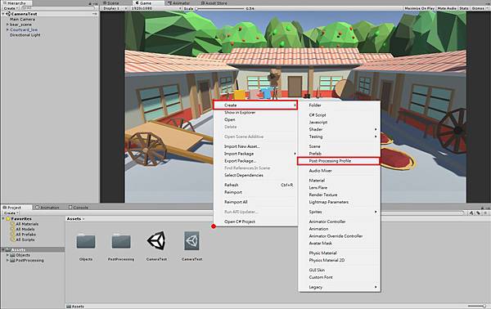491x309 pixels.
Task: Open the CameraTest Unity scene asset
Action: (156, 241)
